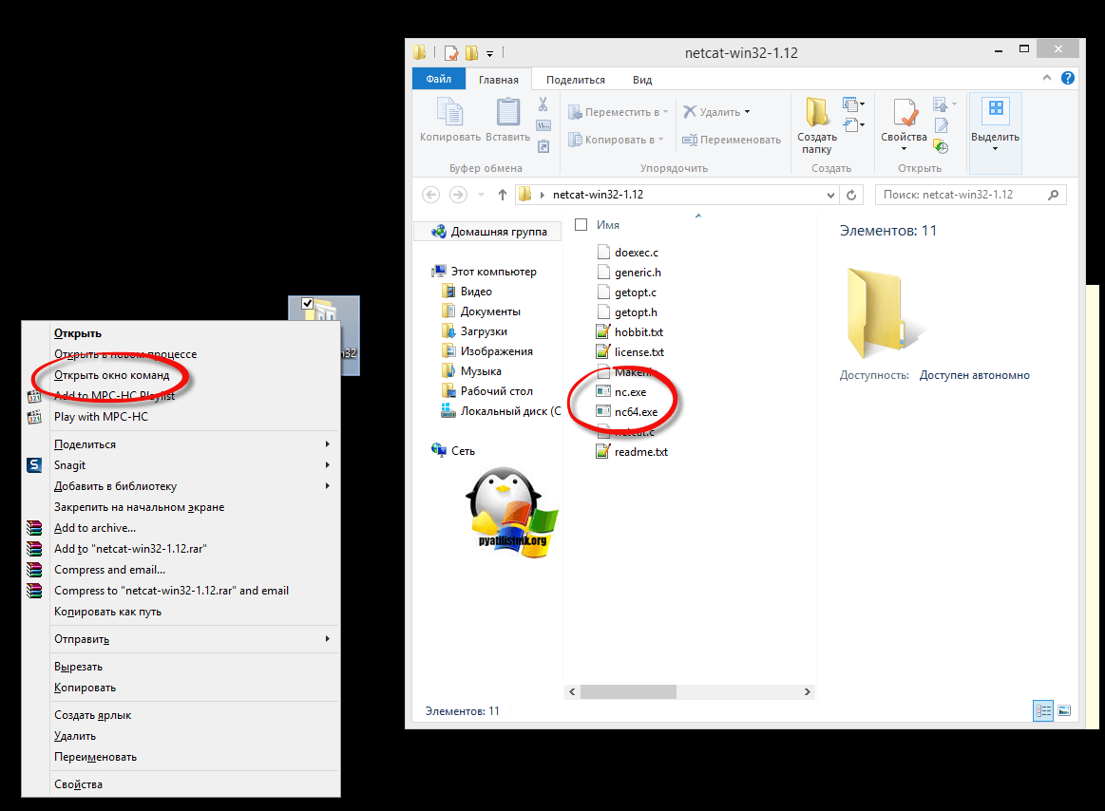1105x811 pixels.
Task: Click New folder icon in quick access toolbar
Action: 471,53
